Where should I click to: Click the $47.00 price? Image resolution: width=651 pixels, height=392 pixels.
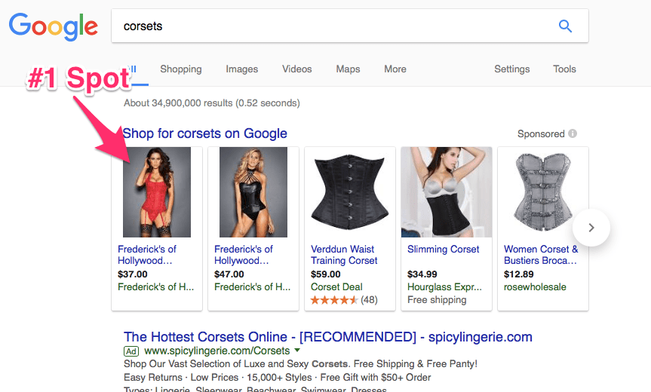click(x=229, y=274)
